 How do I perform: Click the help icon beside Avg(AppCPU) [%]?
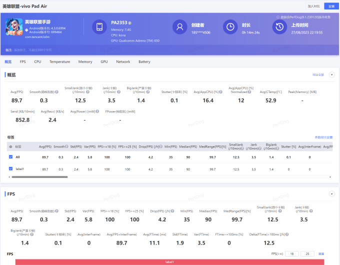[220, 92]
